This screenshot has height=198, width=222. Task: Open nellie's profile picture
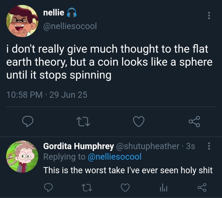pyautogui.click(x=22, y=21)
